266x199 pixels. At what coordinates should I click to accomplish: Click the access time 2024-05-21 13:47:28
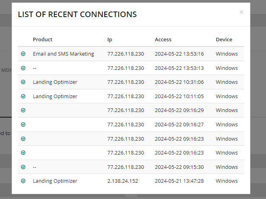[179, 181]
